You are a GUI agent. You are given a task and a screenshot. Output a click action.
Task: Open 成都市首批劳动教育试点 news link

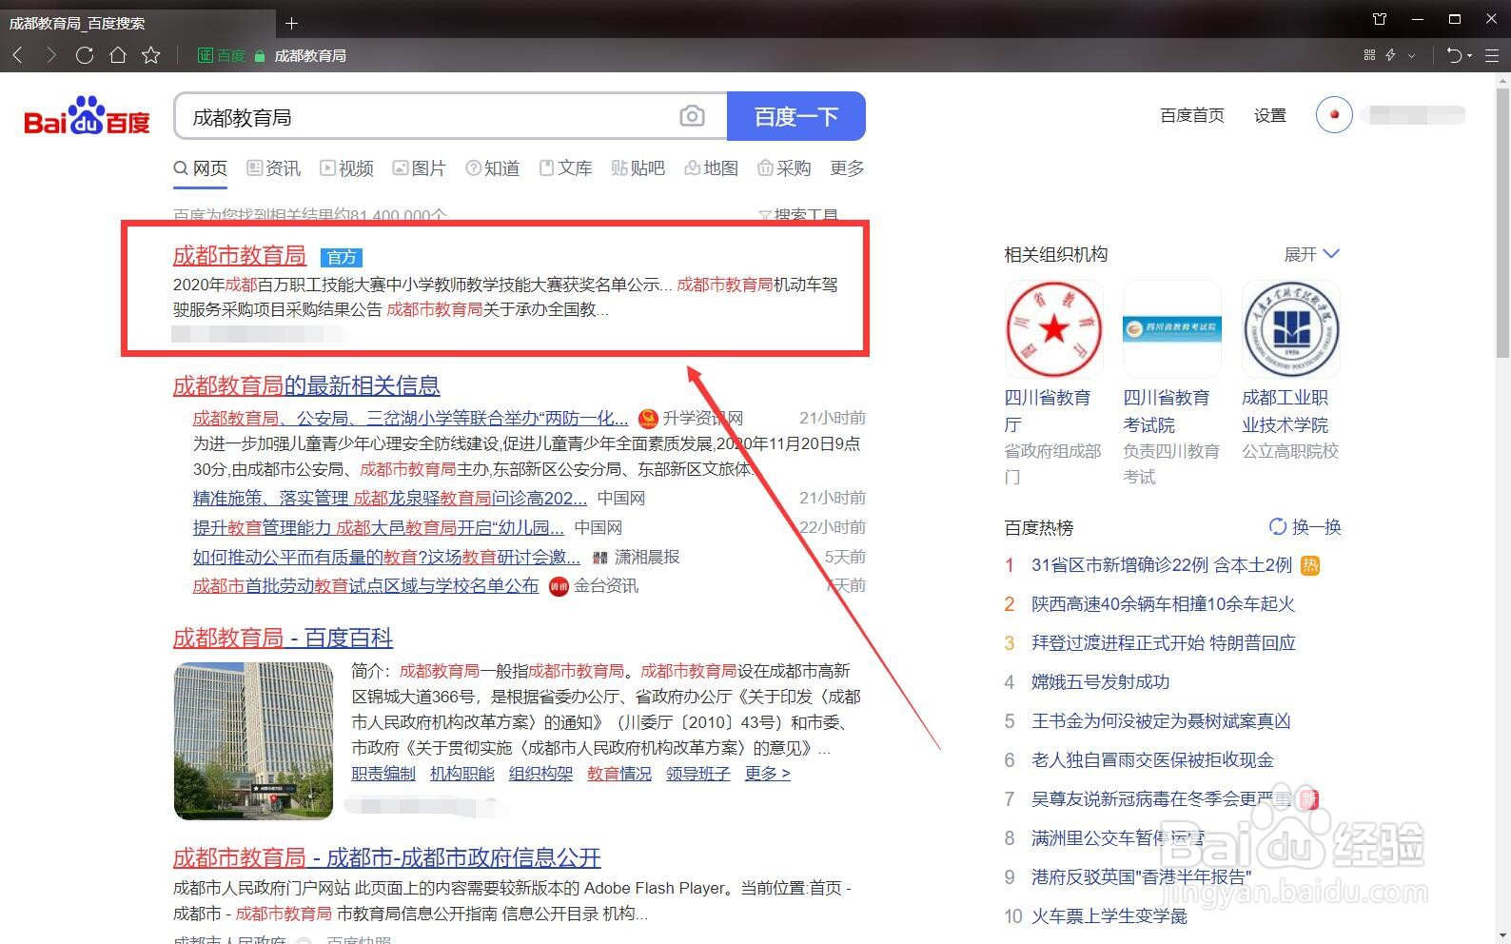(x=365, y=586)
